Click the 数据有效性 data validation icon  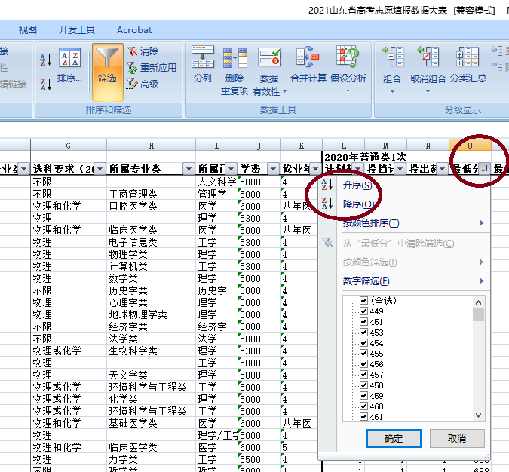(269, 57)
